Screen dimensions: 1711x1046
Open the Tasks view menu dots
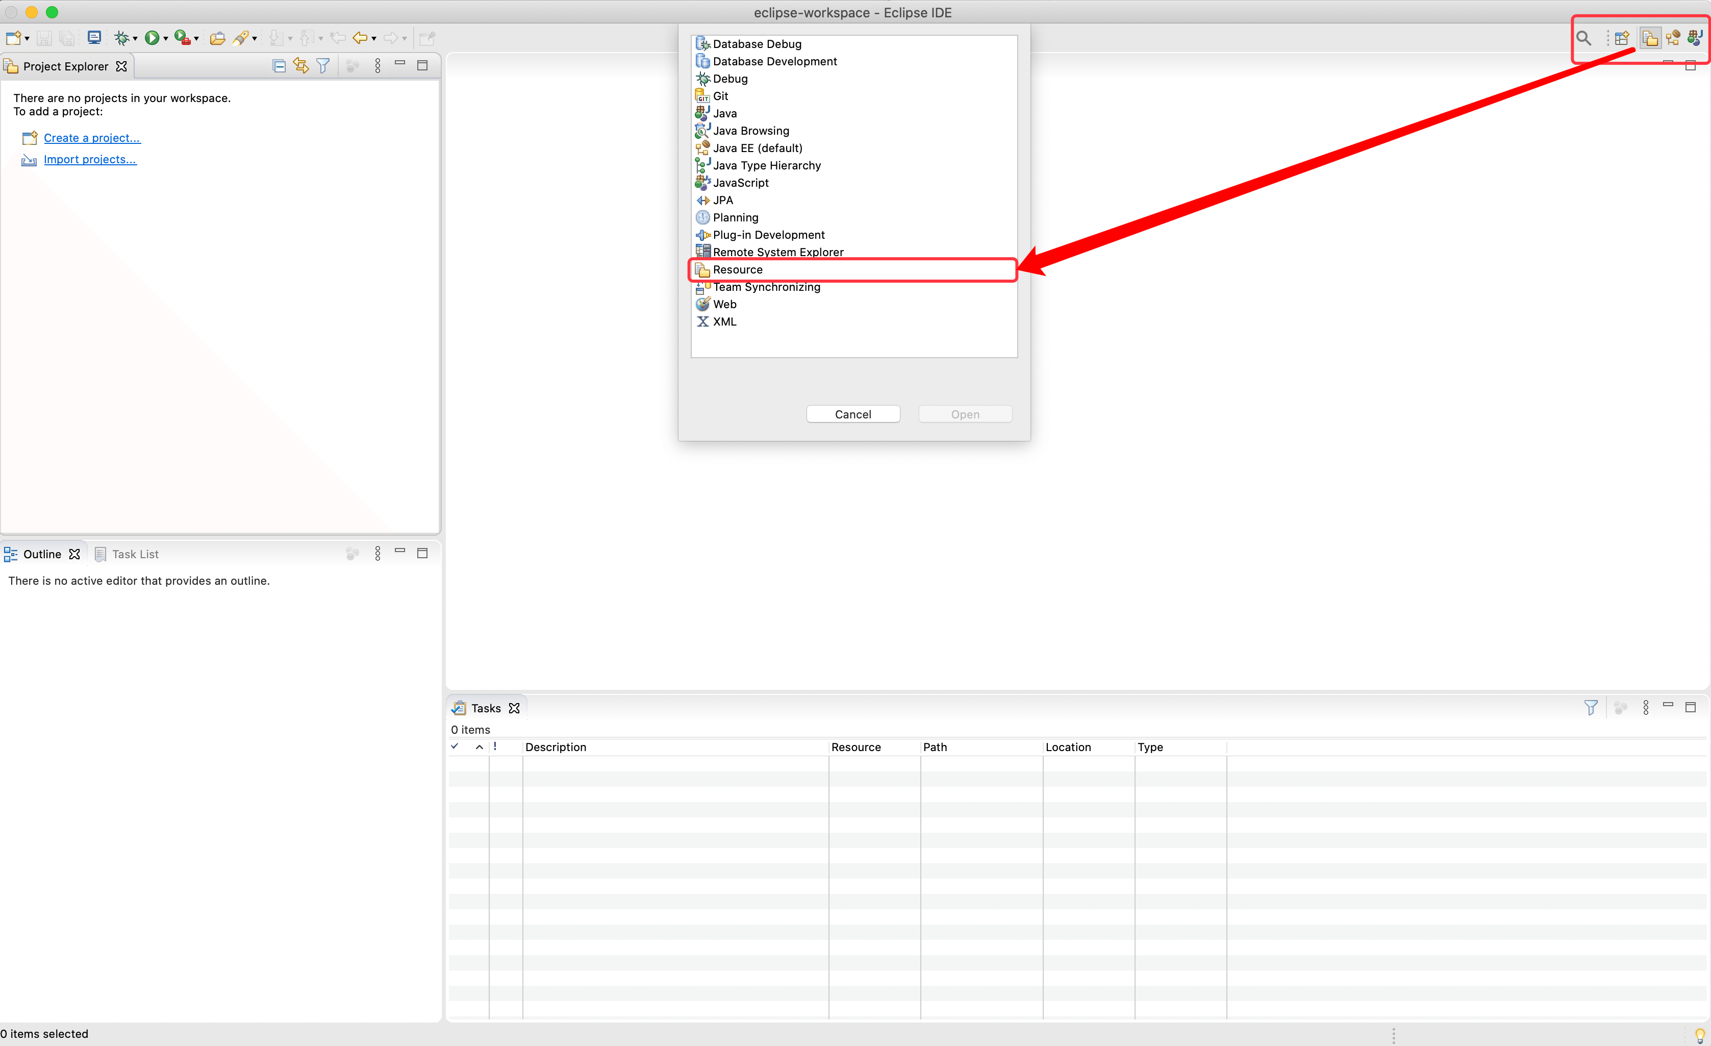[x=1646, y=707]
